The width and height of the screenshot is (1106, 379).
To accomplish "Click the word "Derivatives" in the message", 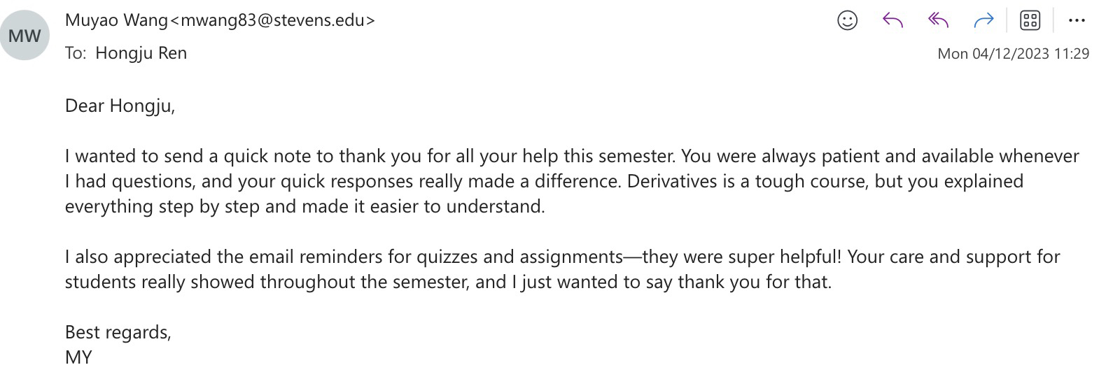I will pos(672,182).
